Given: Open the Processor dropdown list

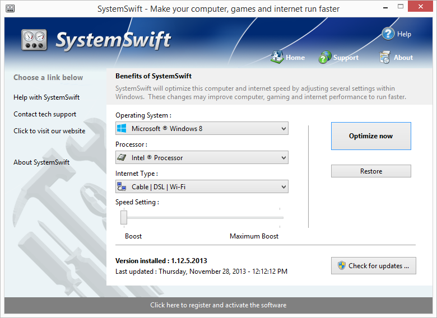Looking at the screenshot, I should click(283, 158).
